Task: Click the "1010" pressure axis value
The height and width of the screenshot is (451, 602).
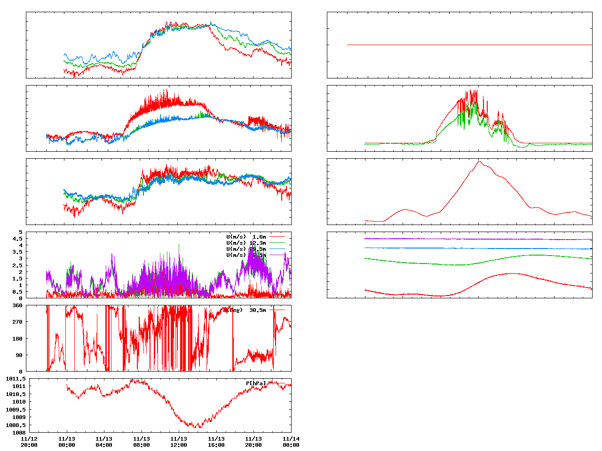Action: click(19, 402)
